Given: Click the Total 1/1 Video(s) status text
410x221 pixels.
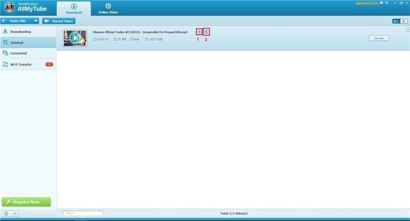Looking at the screenshot, I should pos(234,214).
